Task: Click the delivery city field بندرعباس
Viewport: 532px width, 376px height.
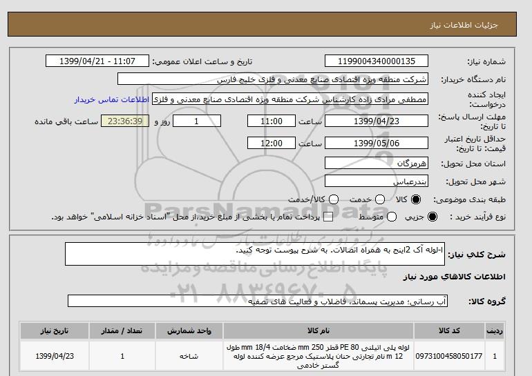Action: point(377,181)
